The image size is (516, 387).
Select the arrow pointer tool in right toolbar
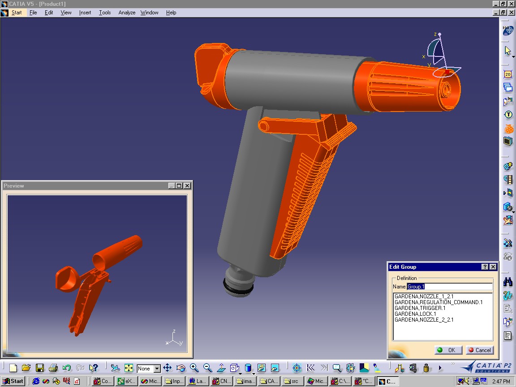click(507, 50)
